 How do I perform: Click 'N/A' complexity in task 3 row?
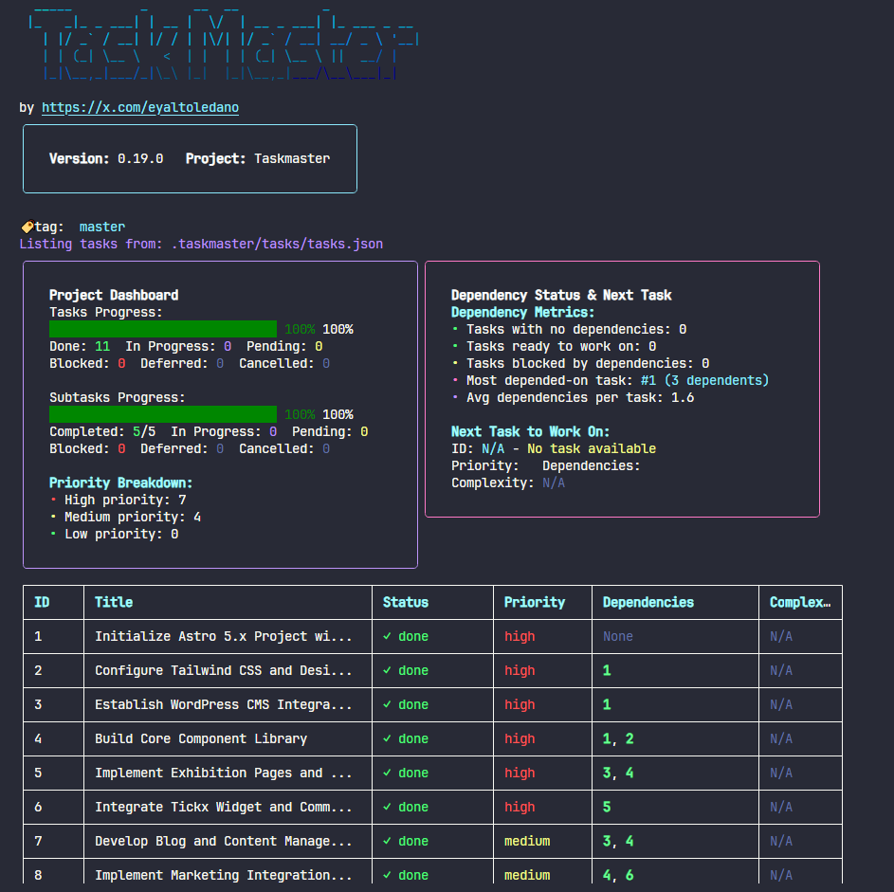781,705
